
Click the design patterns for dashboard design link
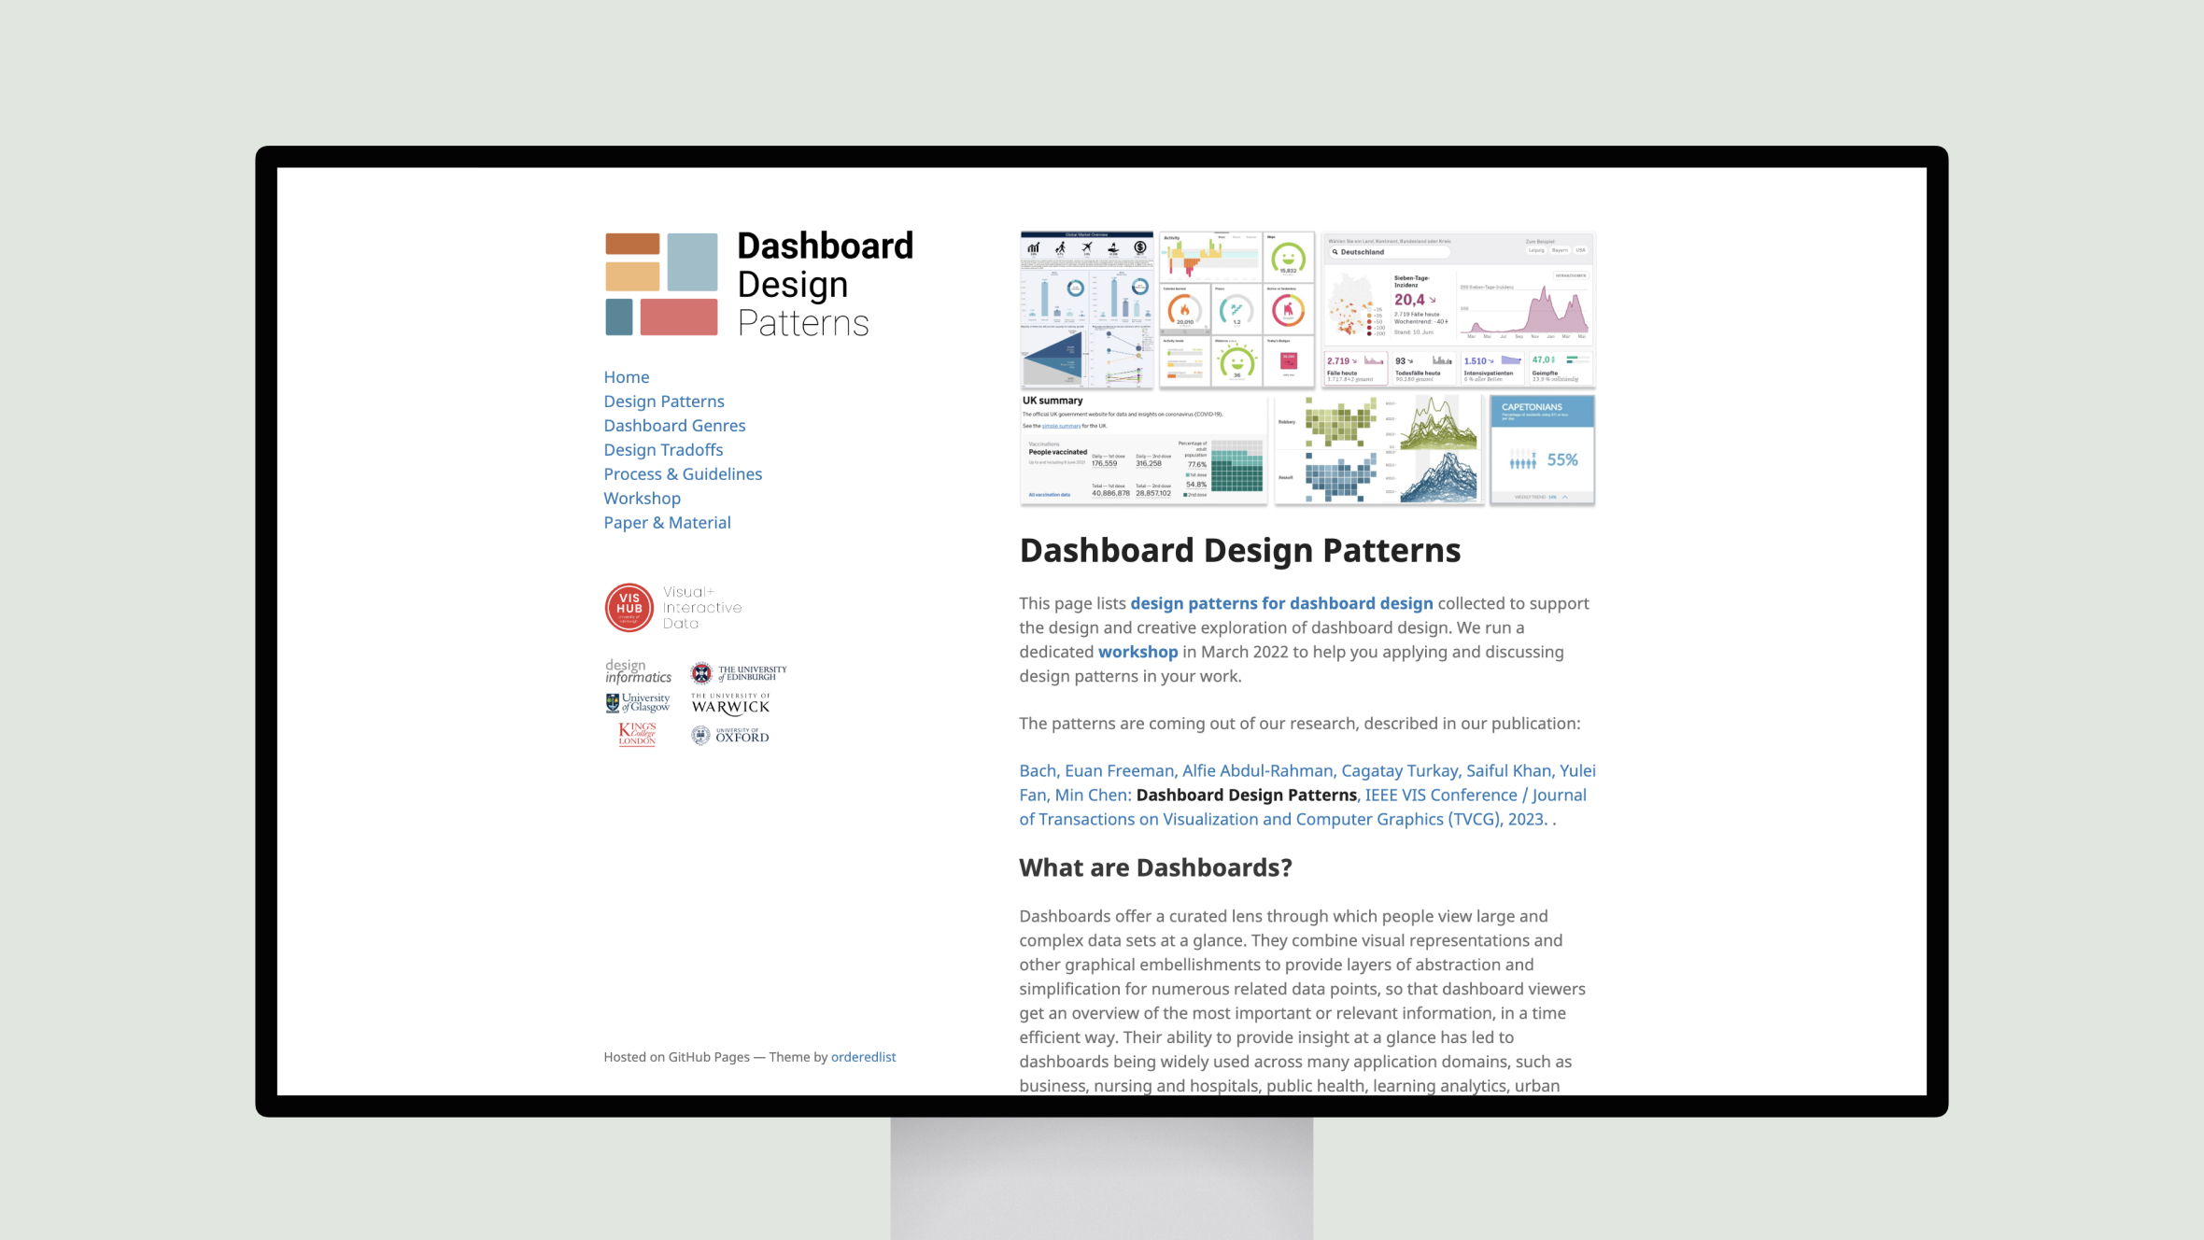coord(1280,602)
